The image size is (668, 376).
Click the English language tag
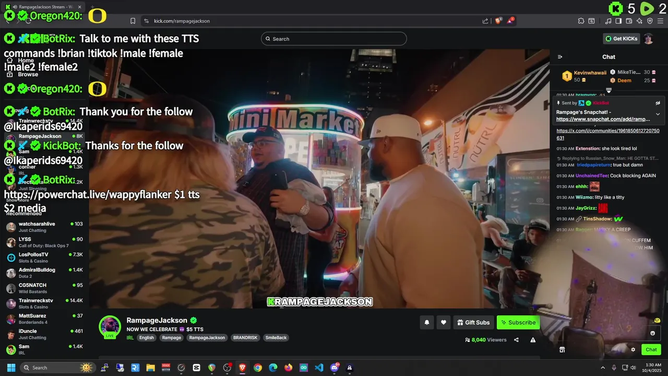coord(147,338)
